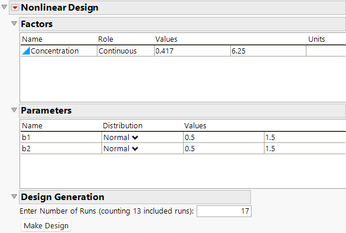This screenshot has height=233, width=346.
Task: Click the Enter Number of Runs label
Action: click(x=107, y=211)
